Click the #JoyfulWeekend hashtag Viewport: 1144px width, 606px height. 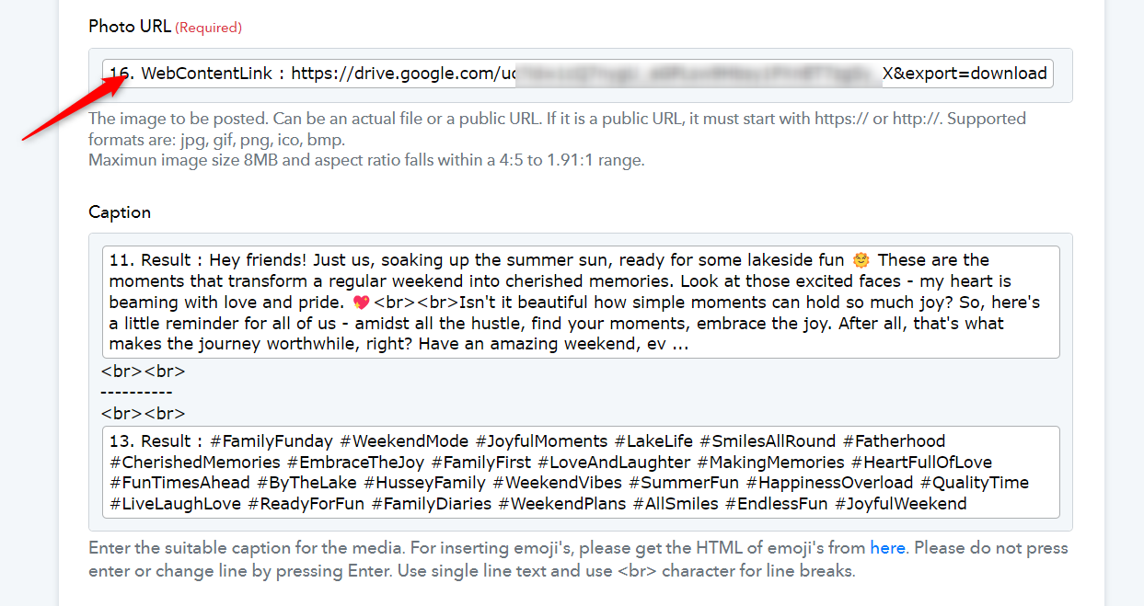(x=901, y=504)
